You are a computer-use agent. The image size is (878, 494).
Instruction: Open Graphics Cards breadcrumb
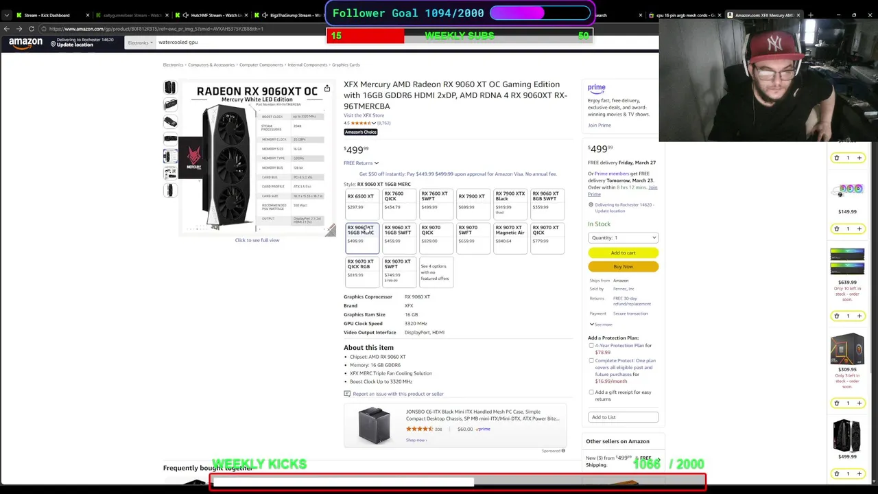pyautogui.click(x=346, y=65)
